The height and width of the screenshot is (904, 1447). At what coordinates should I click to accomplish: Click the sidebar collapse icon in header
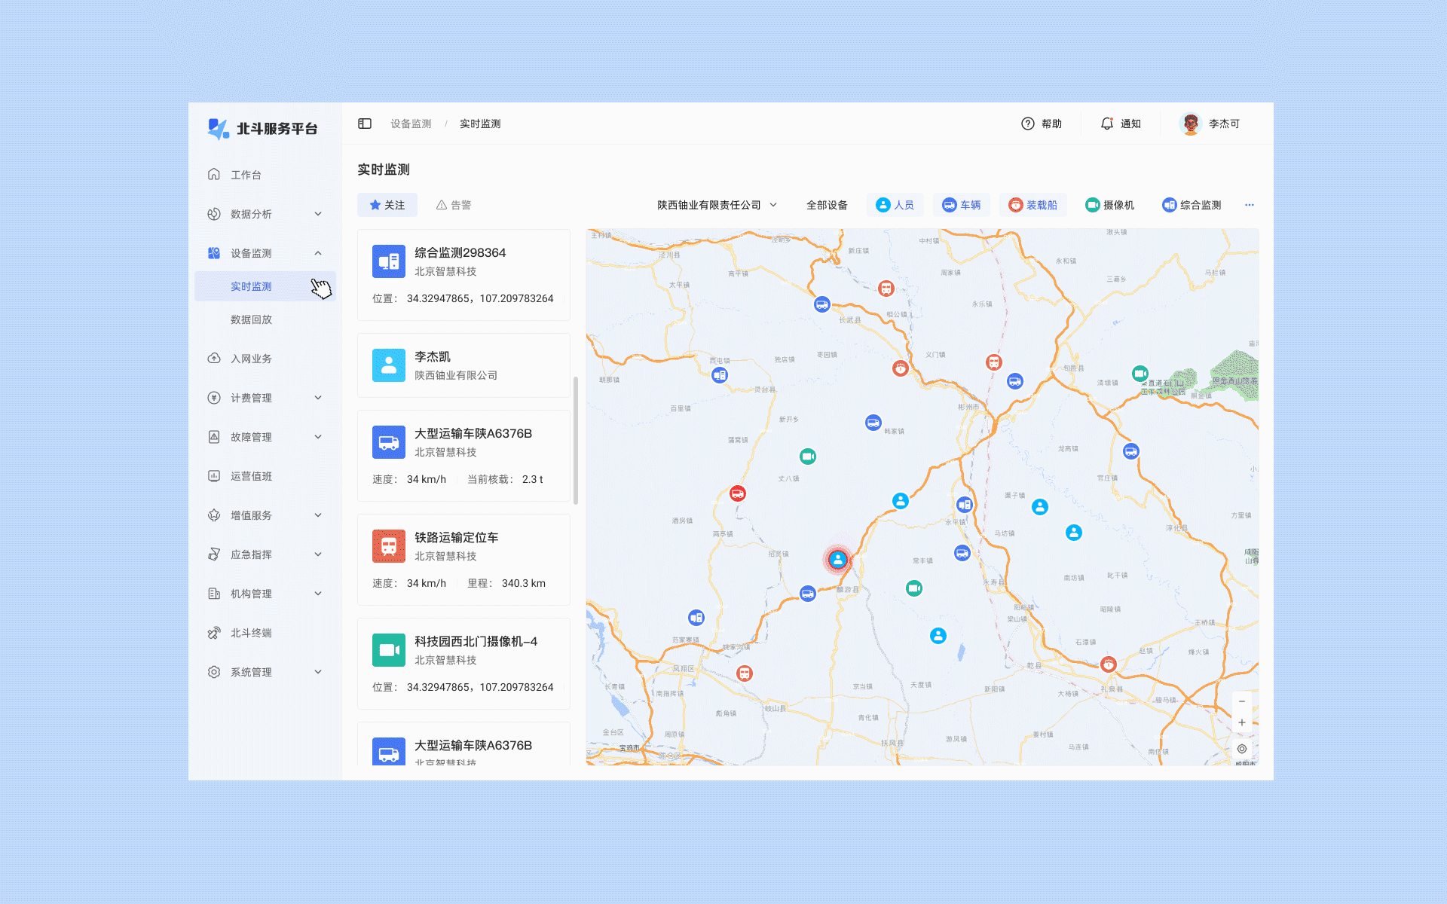365,124
